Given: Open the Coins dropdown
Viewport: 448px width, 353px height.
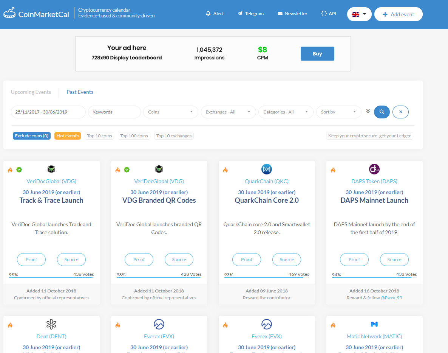Looking at the screenshot, I should (x=171, y=112).
